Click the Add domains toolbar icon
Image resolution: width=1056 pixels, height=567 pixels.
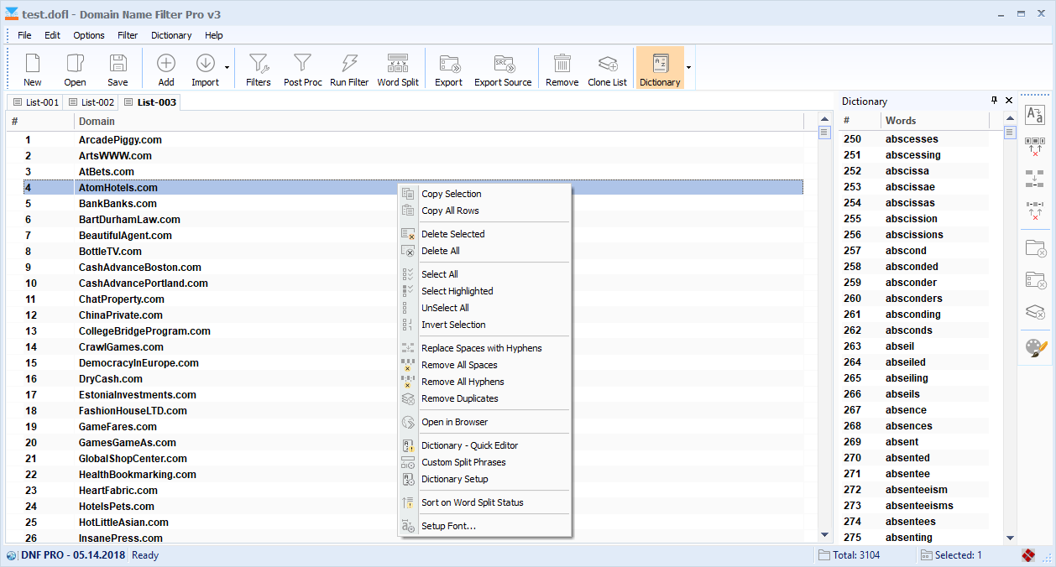click(166, 68)
